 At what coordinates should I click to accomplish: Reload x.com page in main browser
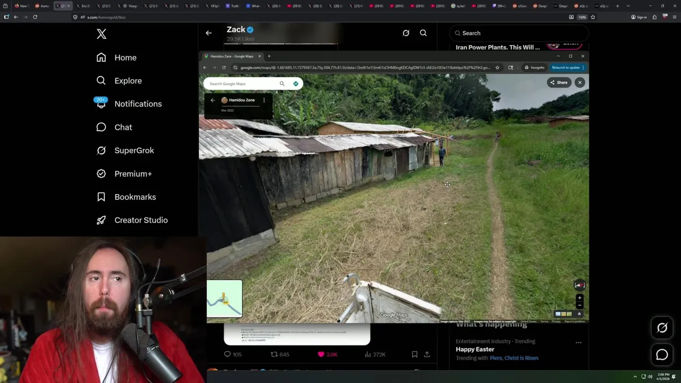click(x=35, y=17)
